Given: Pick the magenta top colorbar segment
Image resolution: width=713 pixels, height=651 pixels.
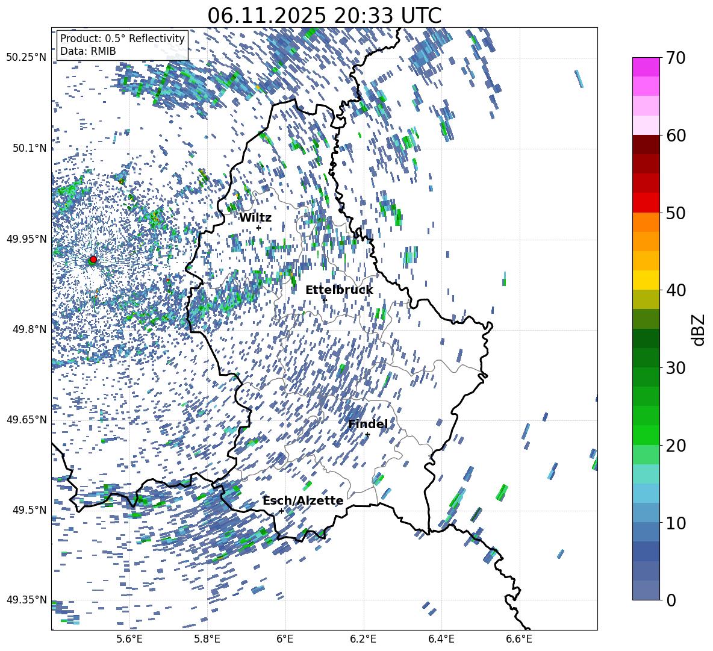Looking at the screenshot, I should (x=646, y=67).
